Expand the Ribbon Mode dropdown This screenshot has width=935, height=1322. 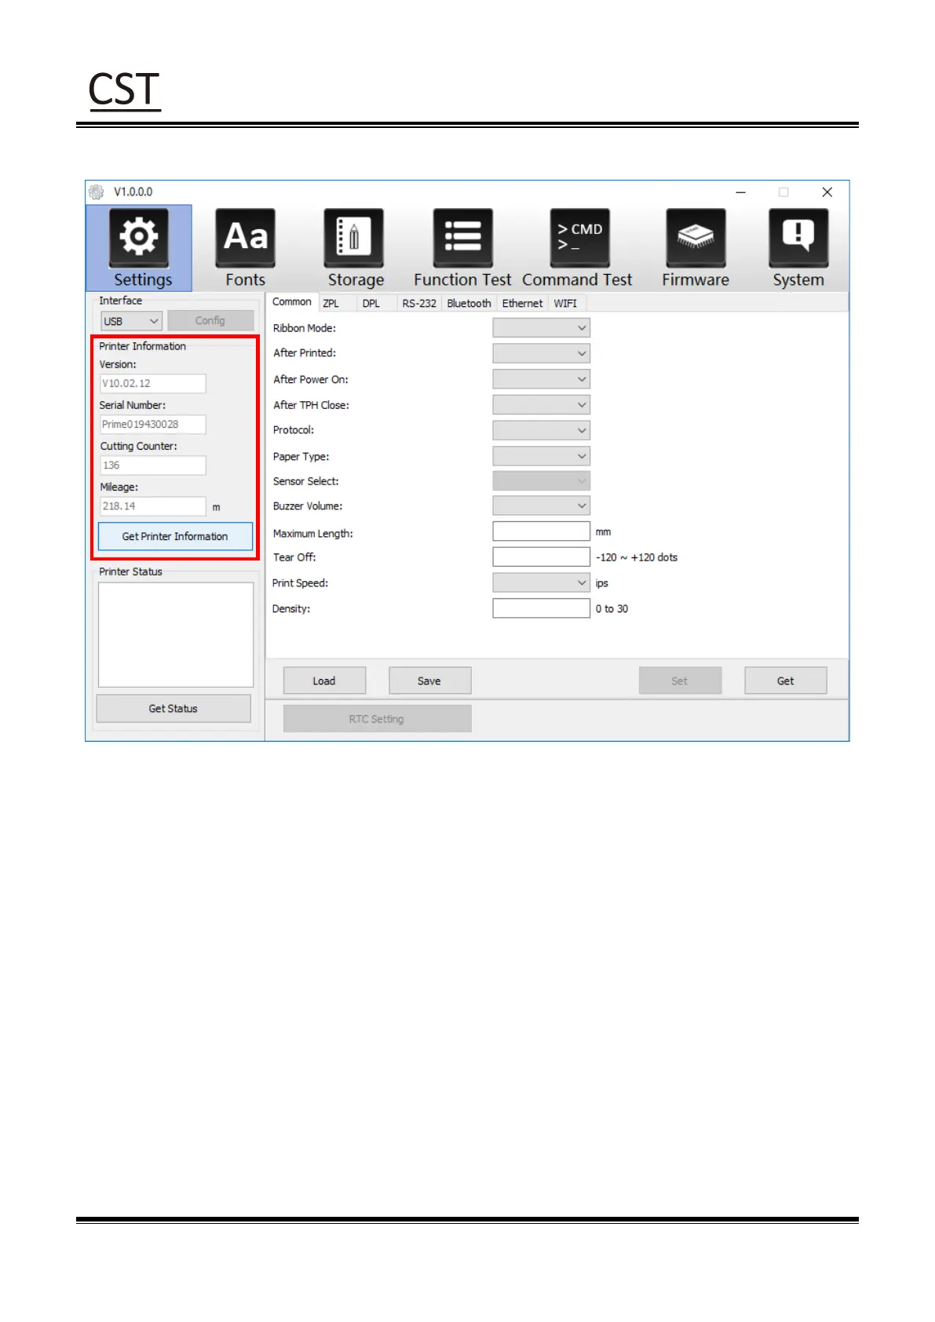541,328
